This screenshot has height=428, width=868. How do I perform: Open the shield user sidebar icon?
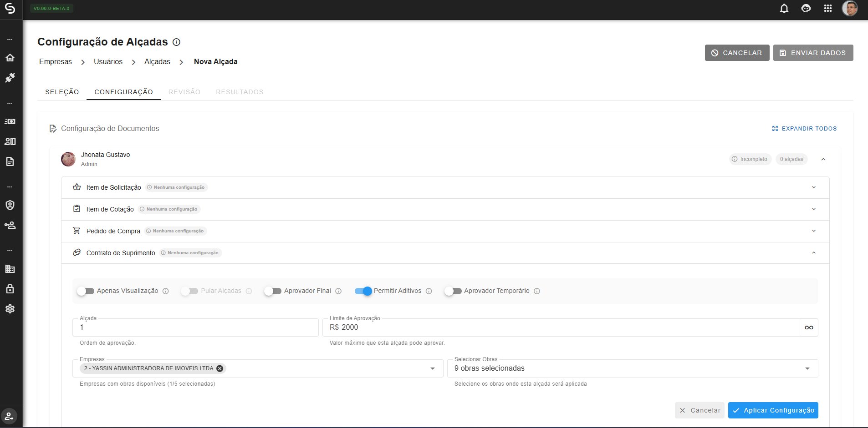click(x=10, y=205)
